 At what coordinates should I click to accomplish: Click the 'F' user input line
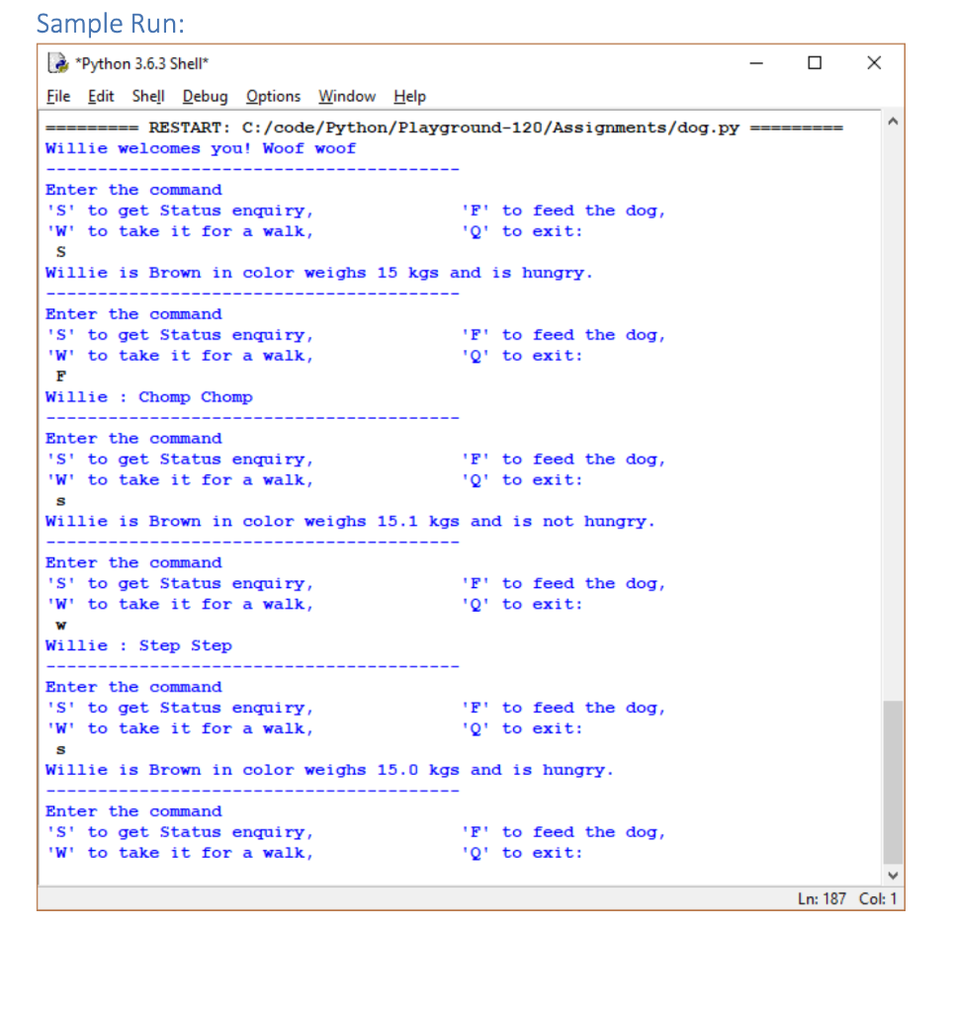[x=60, y=377]
